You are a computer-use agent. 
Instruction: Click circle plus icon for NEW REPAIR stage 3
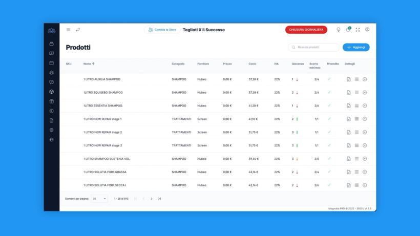coord(365,145)
